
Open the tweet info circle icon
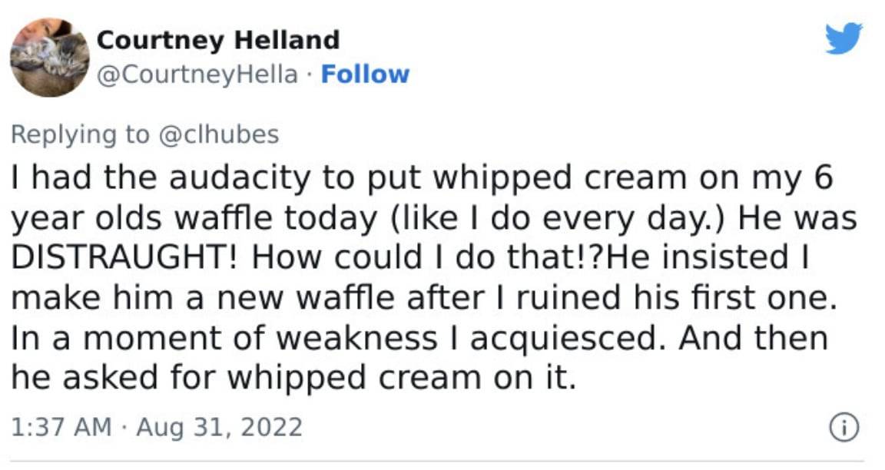tap(844, 427)
